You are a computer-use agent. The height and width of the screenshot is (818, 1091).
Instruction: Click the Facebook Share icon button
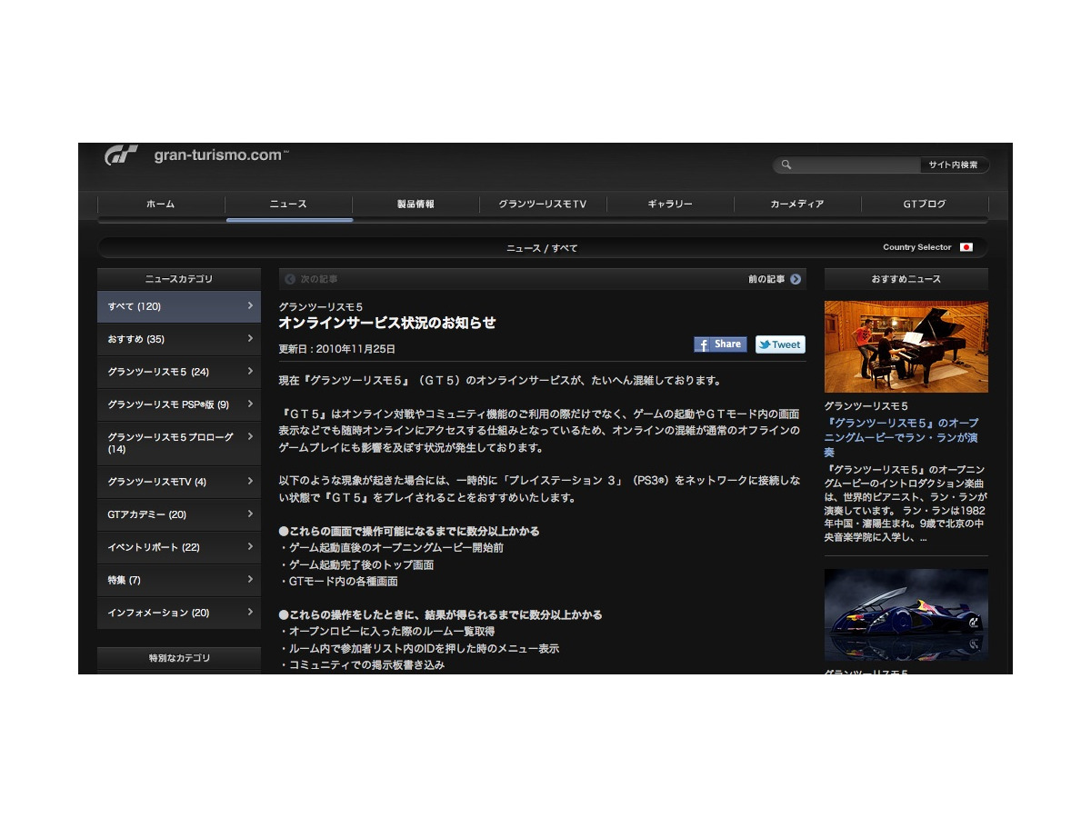pyautogui.click(x=720, y=344)
